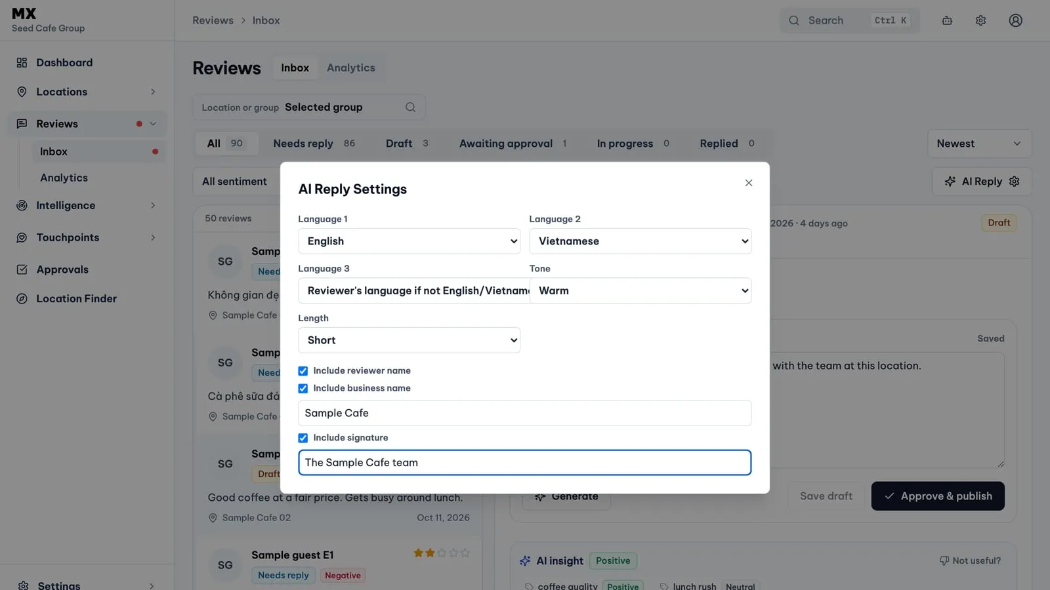This screenshot has height=590, width=1050.
Task: Click the Touchpoints icon in sidebar
Action: coord(22,238)
